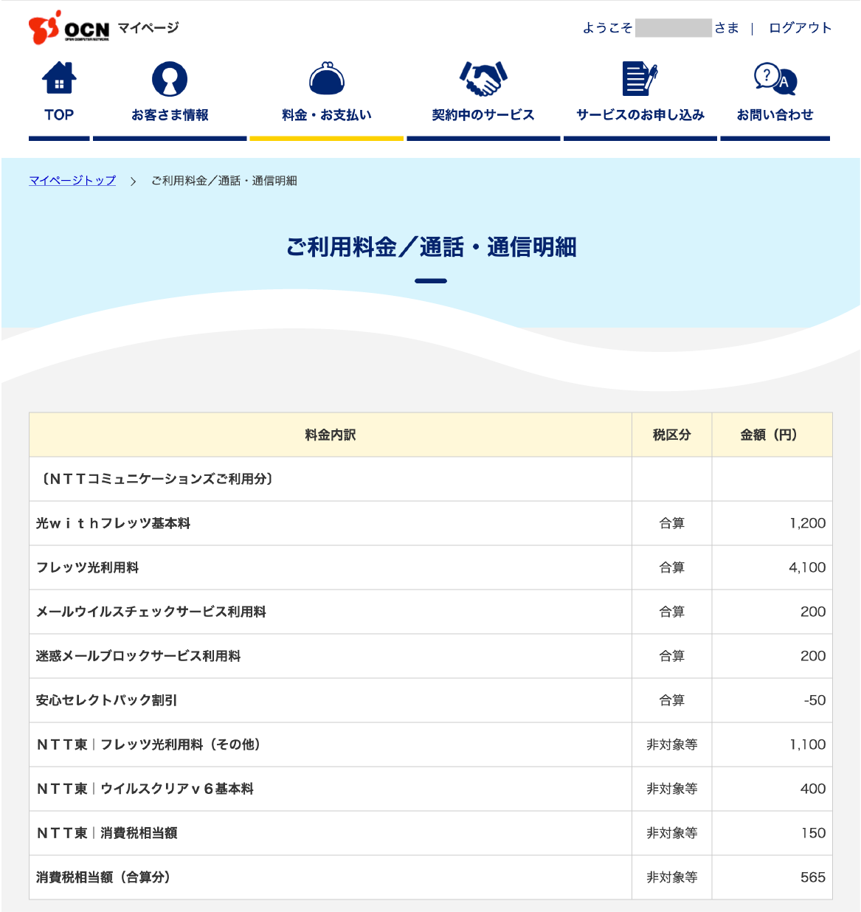Click 合算 in the 光ｗｉｔｈフレッツ基本料 row
This screenshot has width=861, height=912.
pos(672,523)
